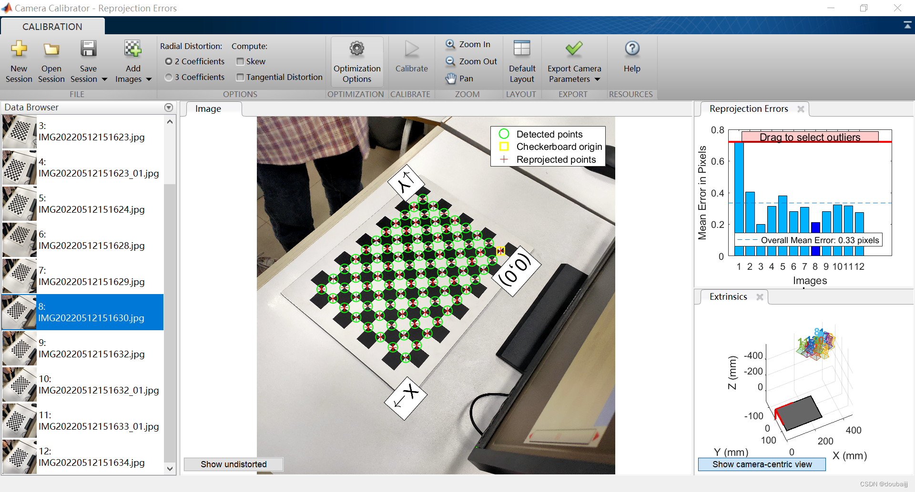
Task: Save Session using floppy disk icon
Action: tap(88, 49)
